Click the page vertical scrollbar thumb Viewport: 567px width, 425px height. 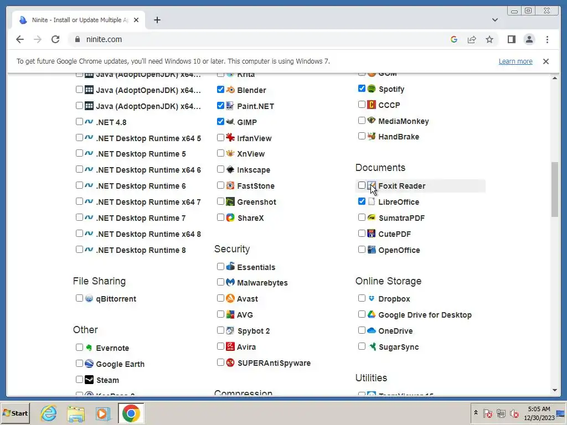click(x=555, y=190)
